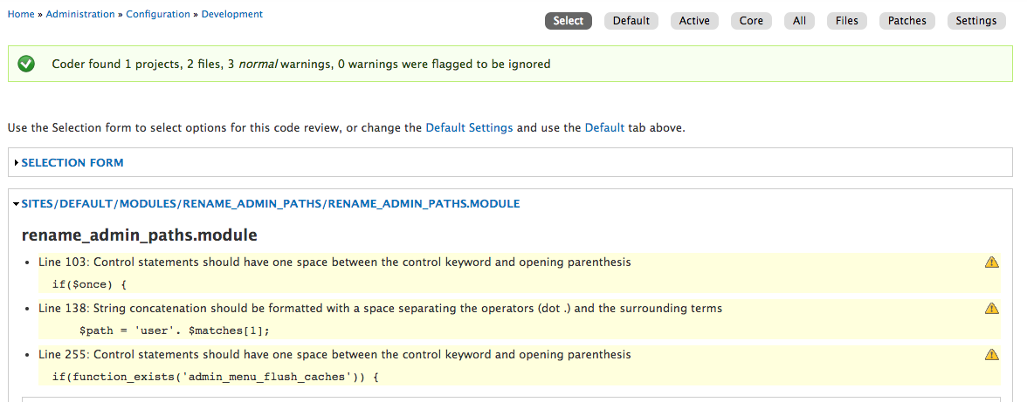Go to Home in the breadcrumb
1027x402 pixels.
[x=21, y=15]
